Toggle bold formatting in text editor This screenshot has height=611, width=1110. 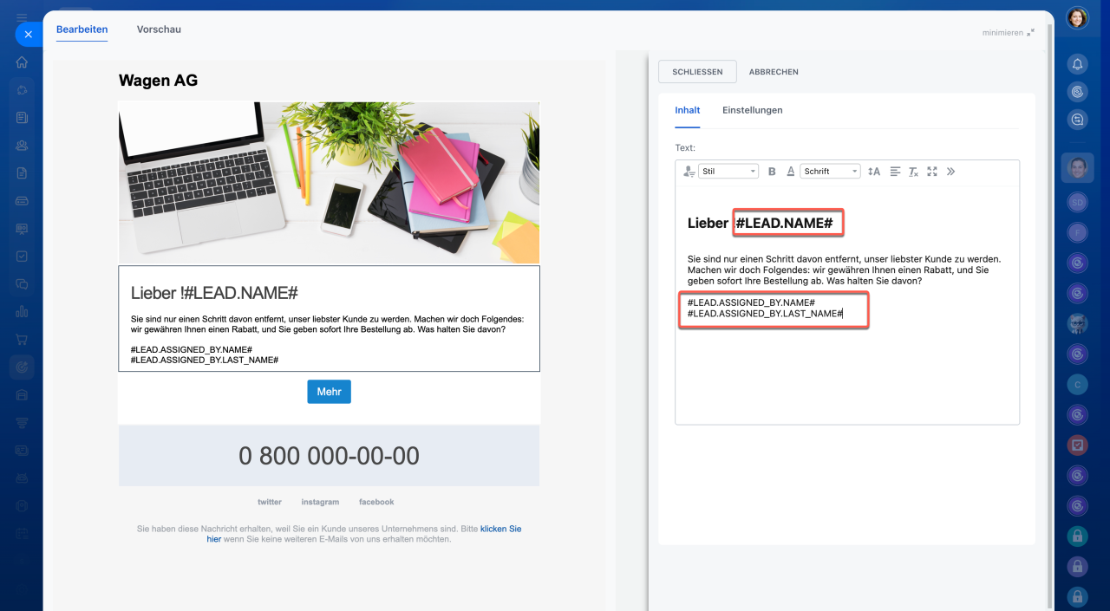pyautogui.click(x=772, y=172)
